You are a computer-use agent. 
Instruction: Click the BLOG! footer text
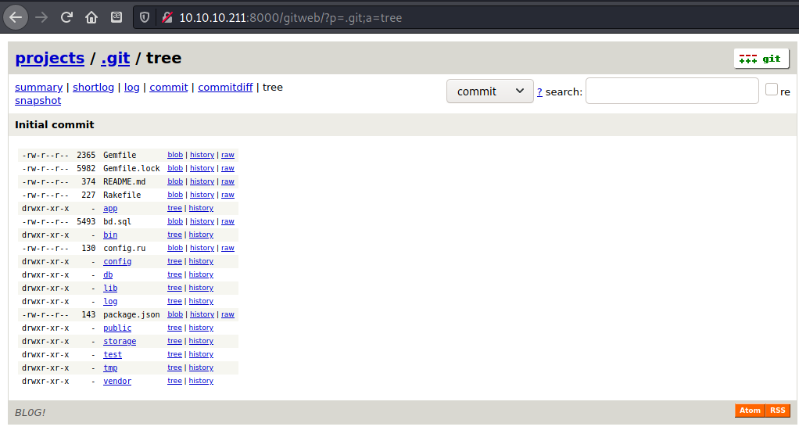click(x=30, y=412)
